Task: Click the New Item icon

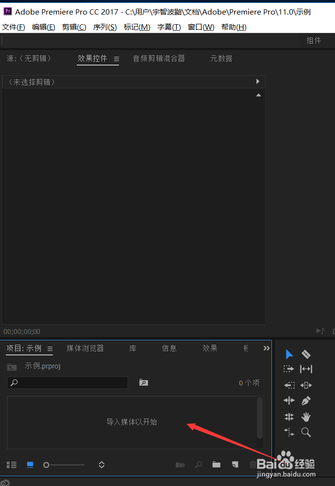Action: coord(235,464)
